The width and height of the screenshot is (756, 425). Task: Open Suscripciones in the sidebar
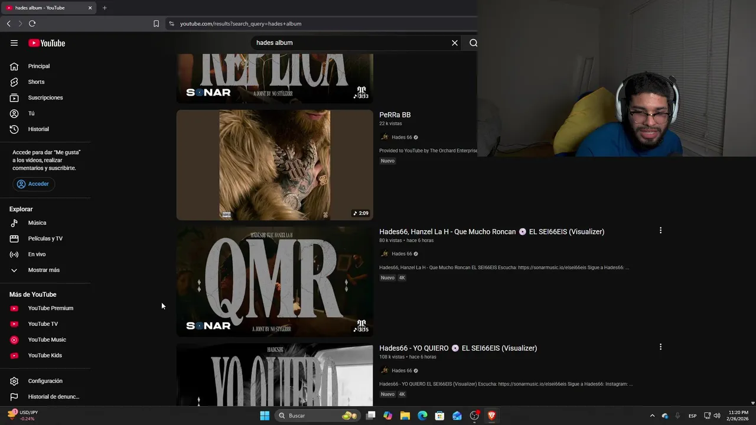coord(45,97)
